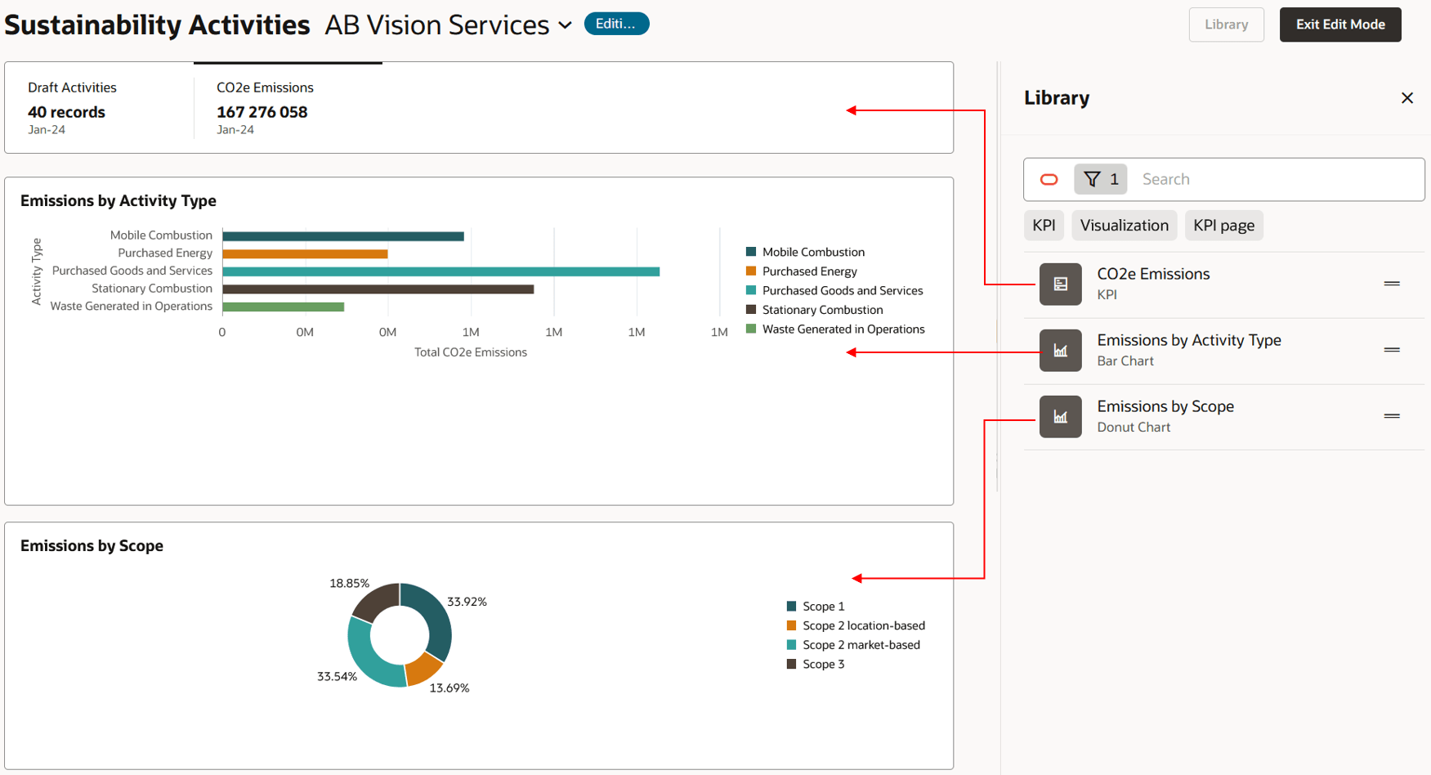Click the donut chart icon for Emissions by Scope

click(x=1060, y=416)
